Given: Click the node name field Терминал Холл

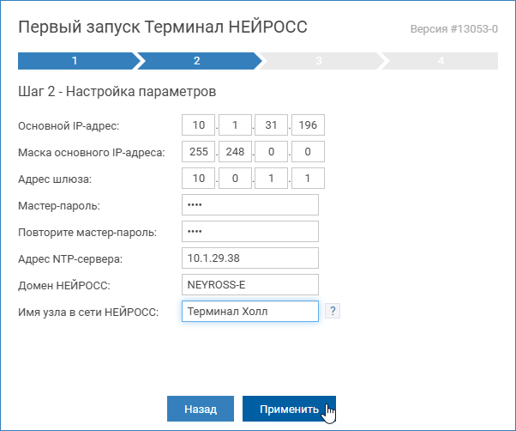Looking at the screenshot, I should (x=250, y=312).
